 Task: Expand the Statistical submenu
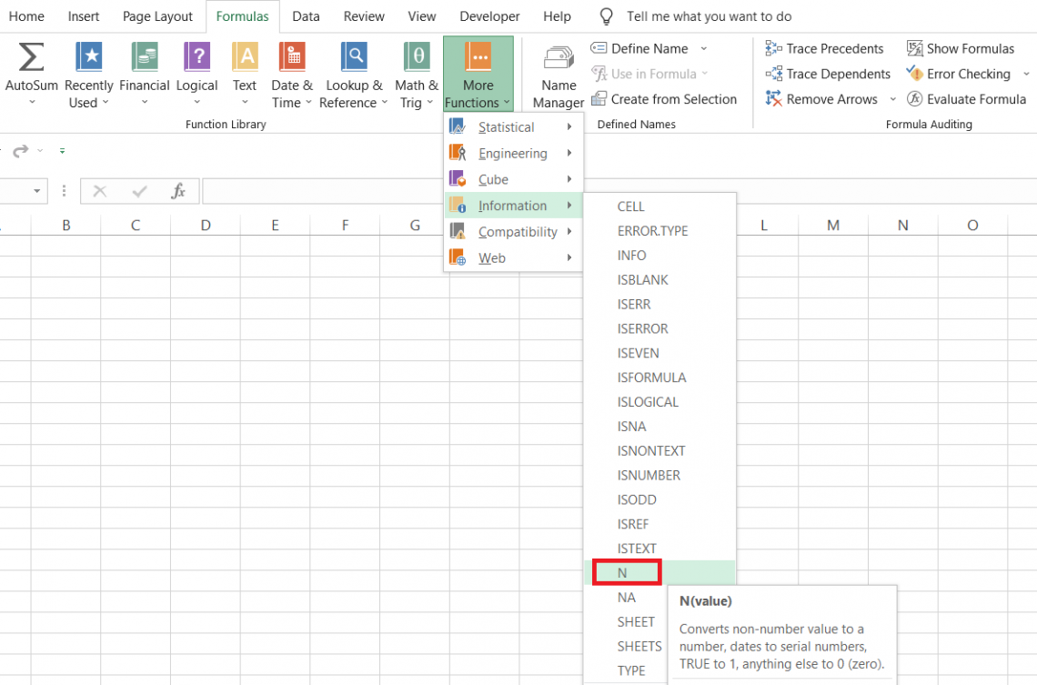[512, 127]
